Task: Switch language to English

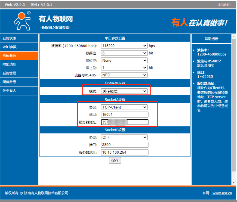Action: click(224, 4)
